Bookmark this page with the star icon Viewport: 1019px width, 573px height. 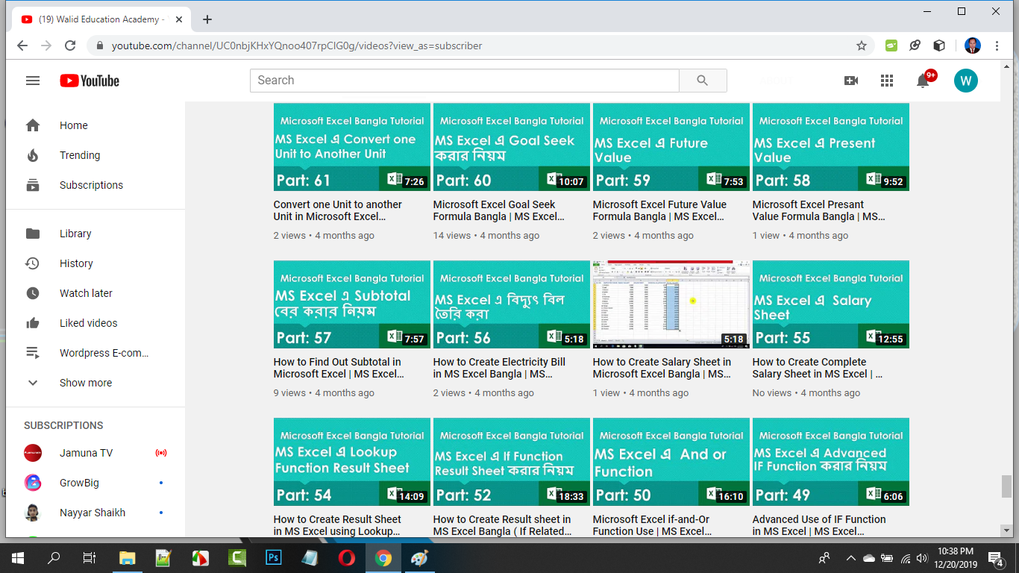tap(862, 46)
